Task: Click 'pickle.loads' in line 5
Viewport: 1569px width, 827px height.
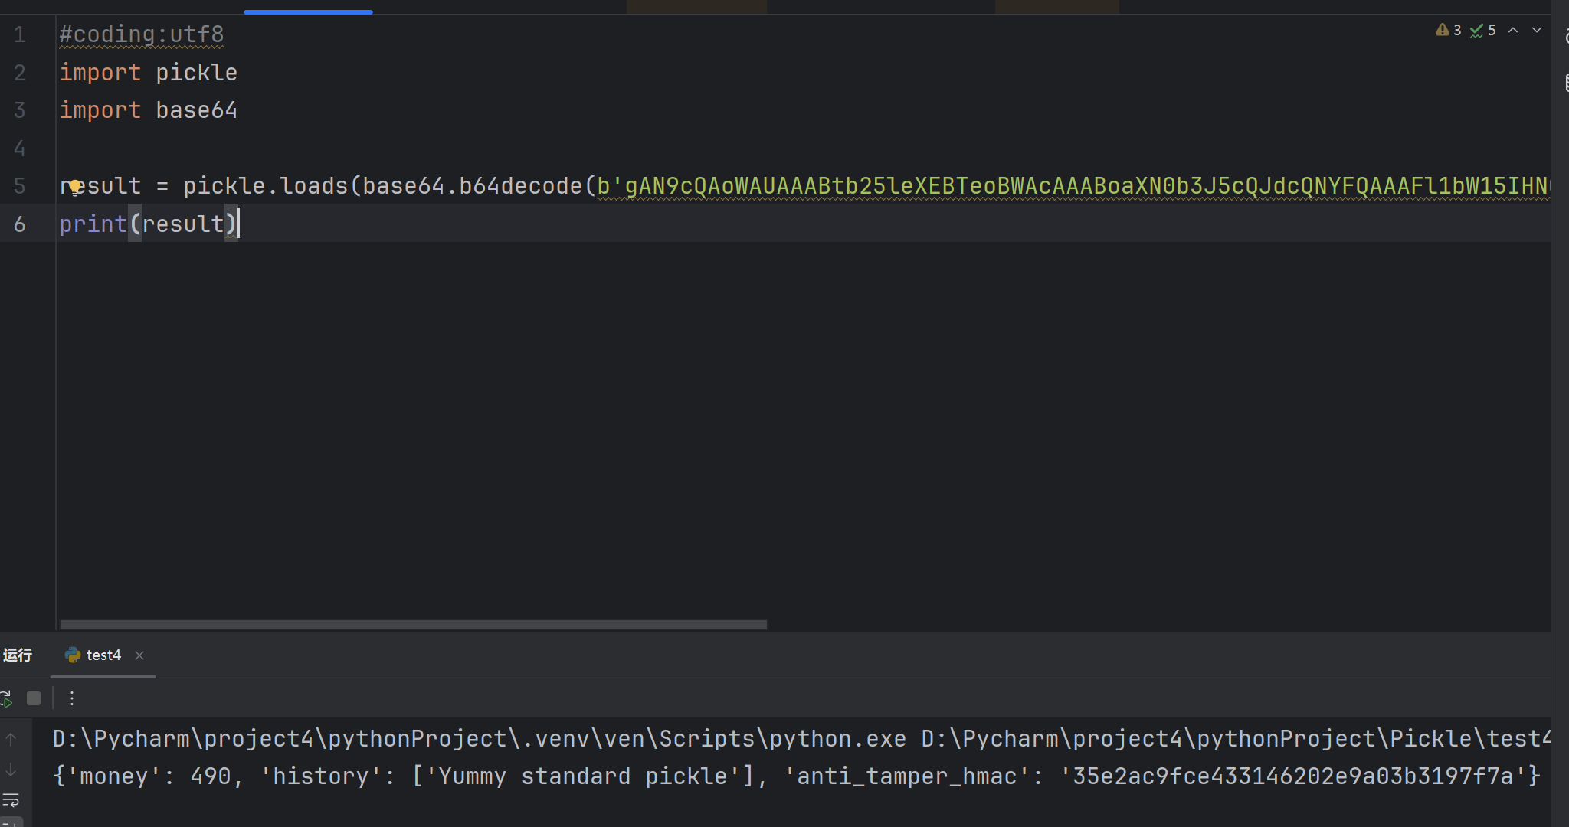Action: pyautogui.click(x=266, y=186)
